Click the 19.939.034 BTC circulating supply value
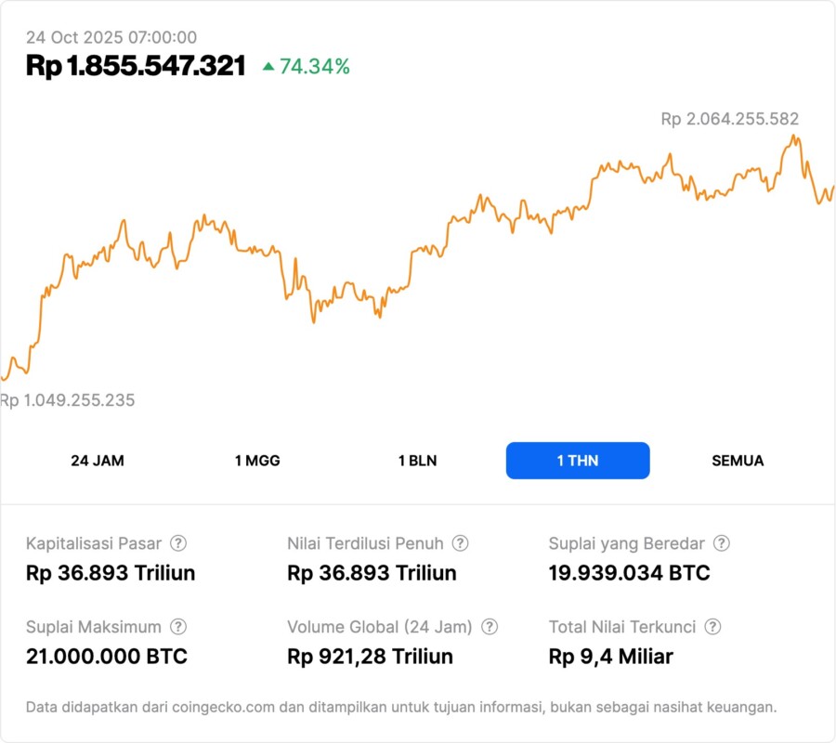This screenshot has height=743, width=836. pos(629,573)
